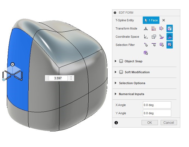The image size is (189, 147).
Task: Collapse the Edit Form panel header
Action: click(x=115, y=13)
